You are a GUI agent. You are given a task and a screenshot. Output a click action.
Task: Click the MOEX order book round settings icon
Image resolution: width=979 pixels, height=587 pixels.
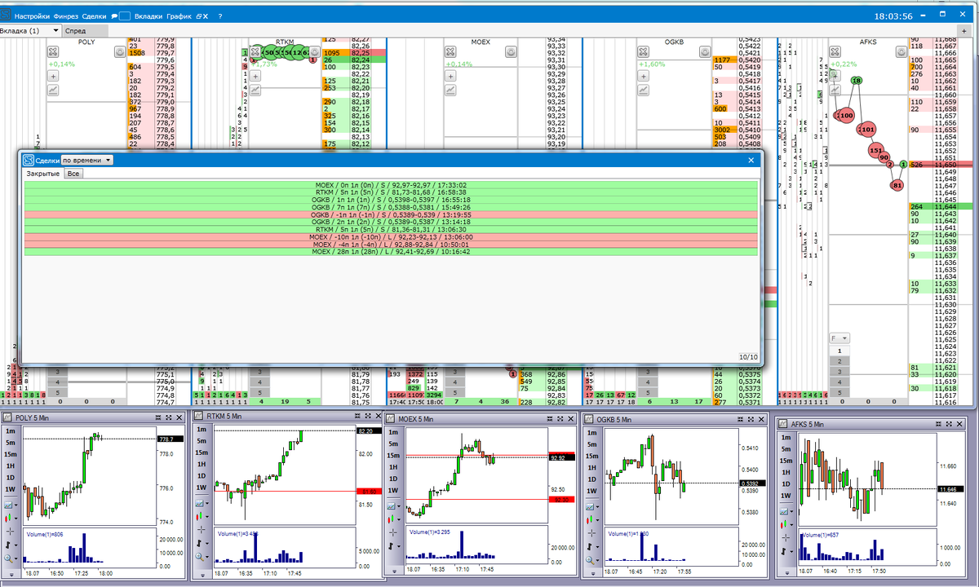click(x=511, y=51)
